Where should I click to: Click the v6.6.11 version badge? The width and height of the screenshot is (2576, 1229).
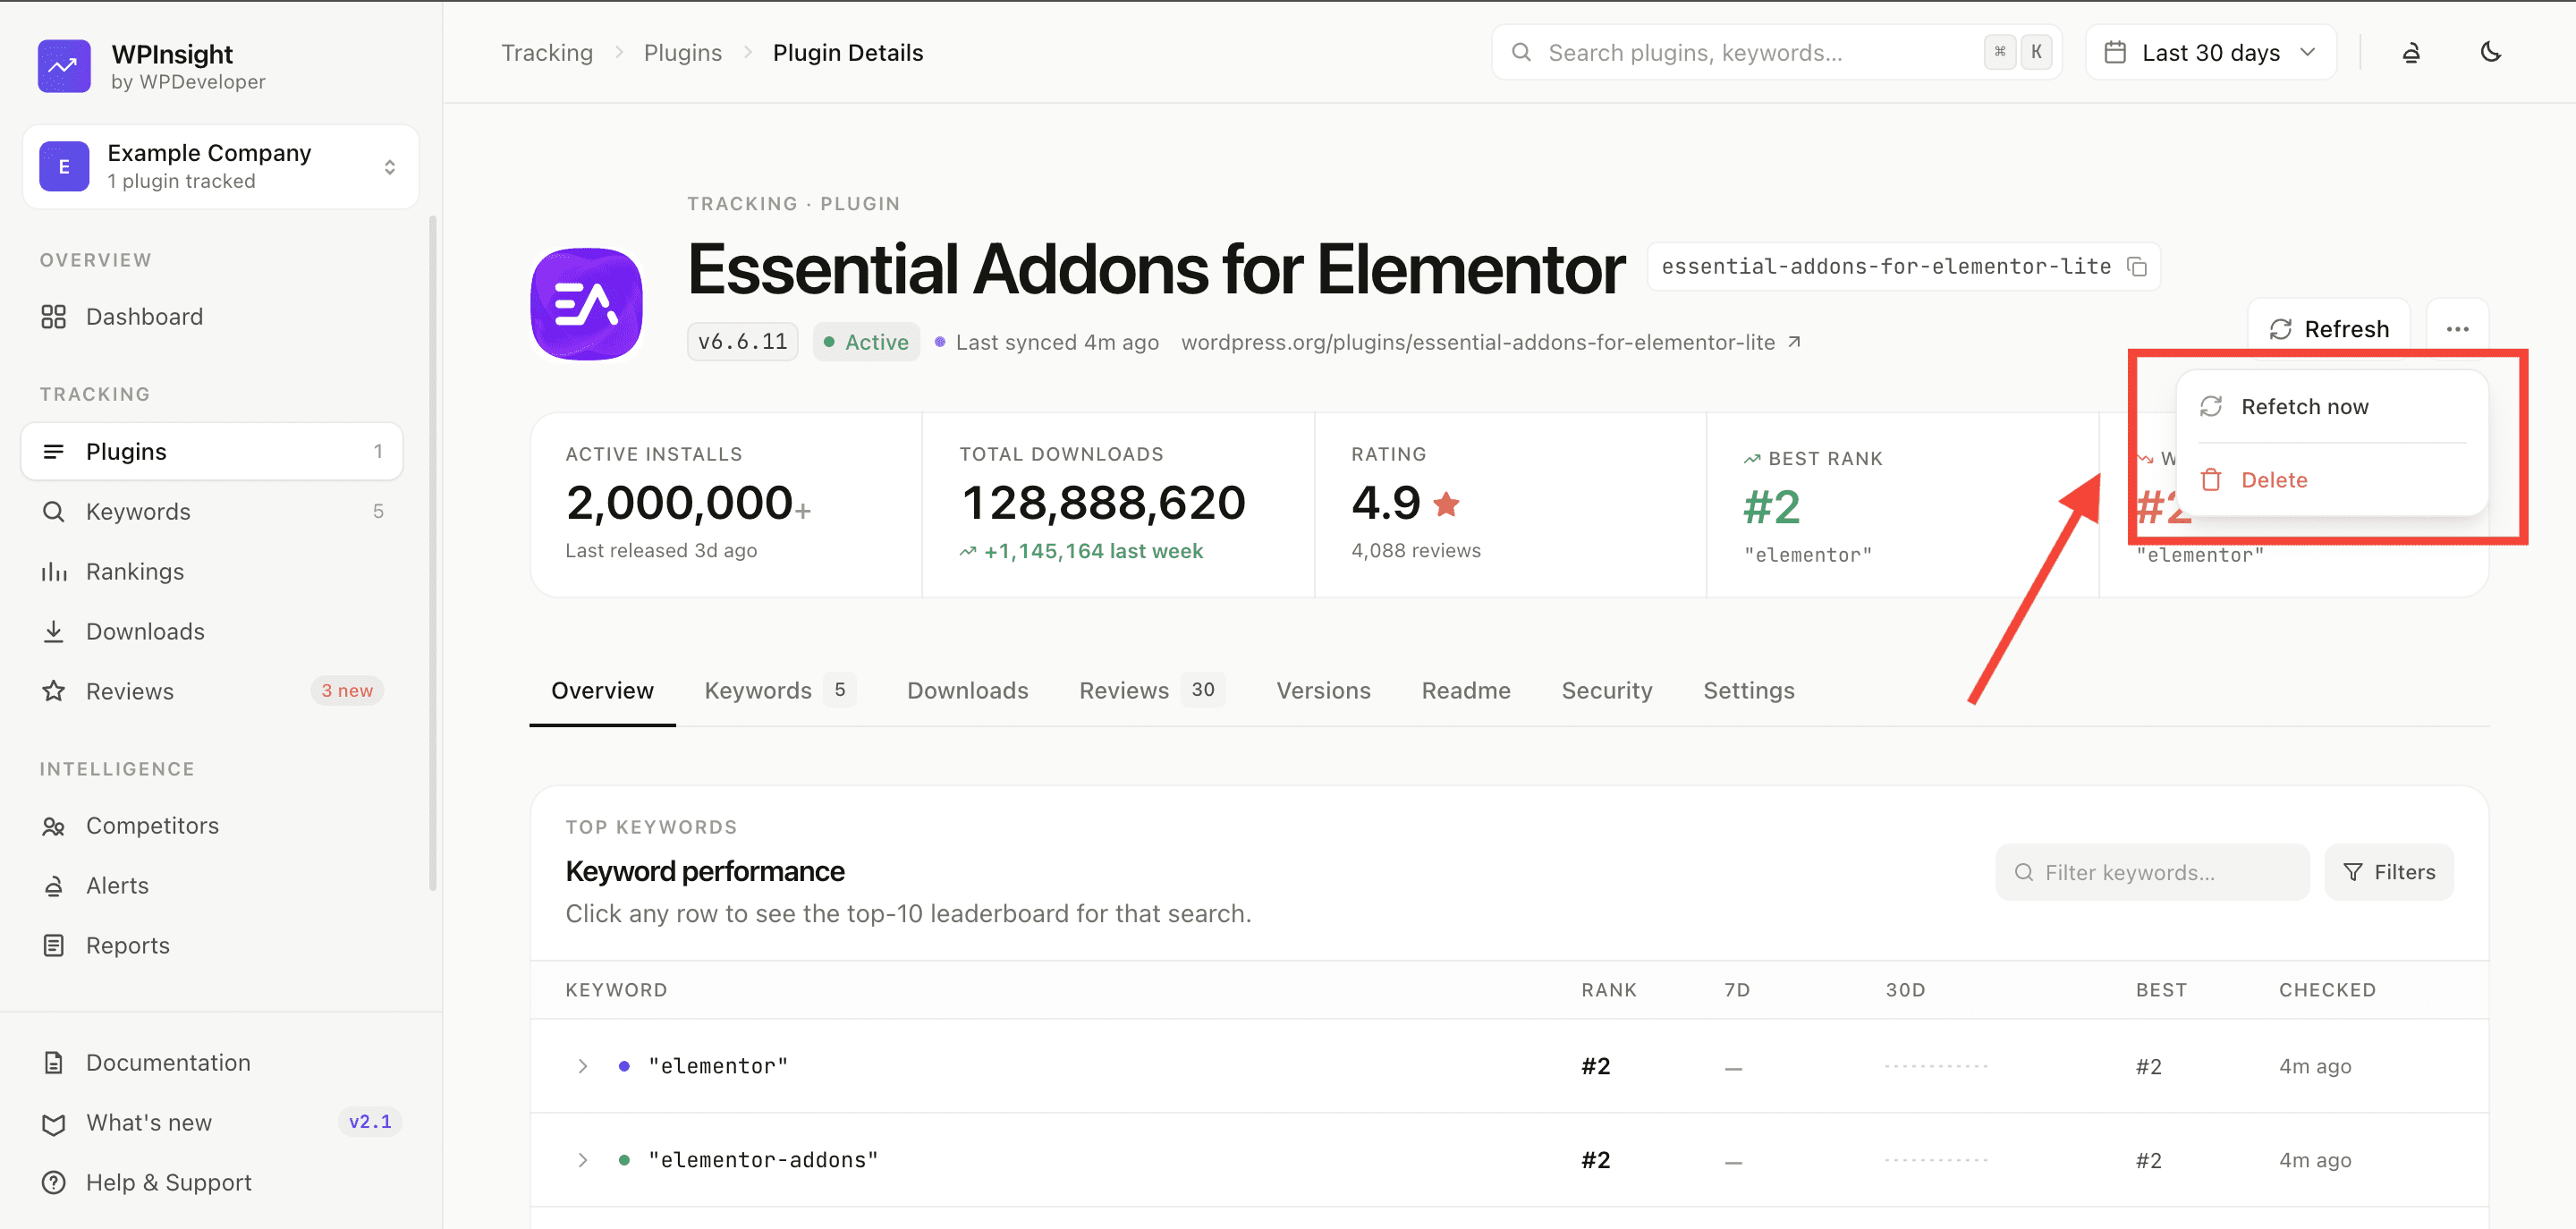(742, 342)
